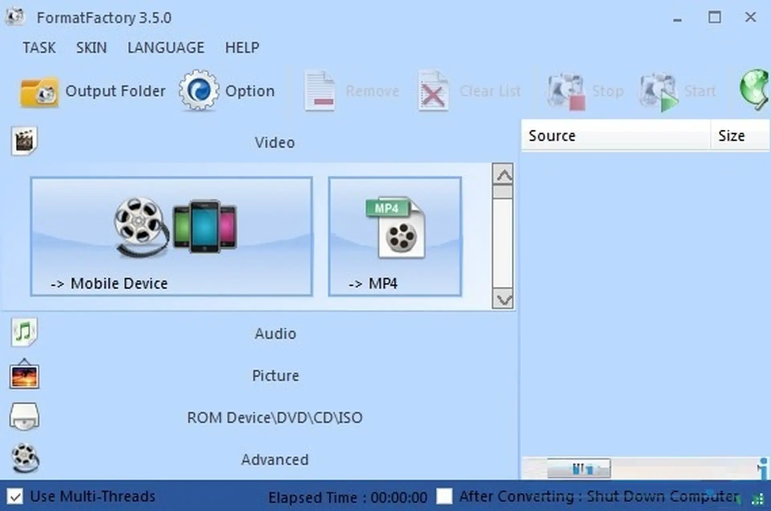Open the LANGUAGE menu
The width and height of the screenshot is (771, 511).
[x=166, y=48]
